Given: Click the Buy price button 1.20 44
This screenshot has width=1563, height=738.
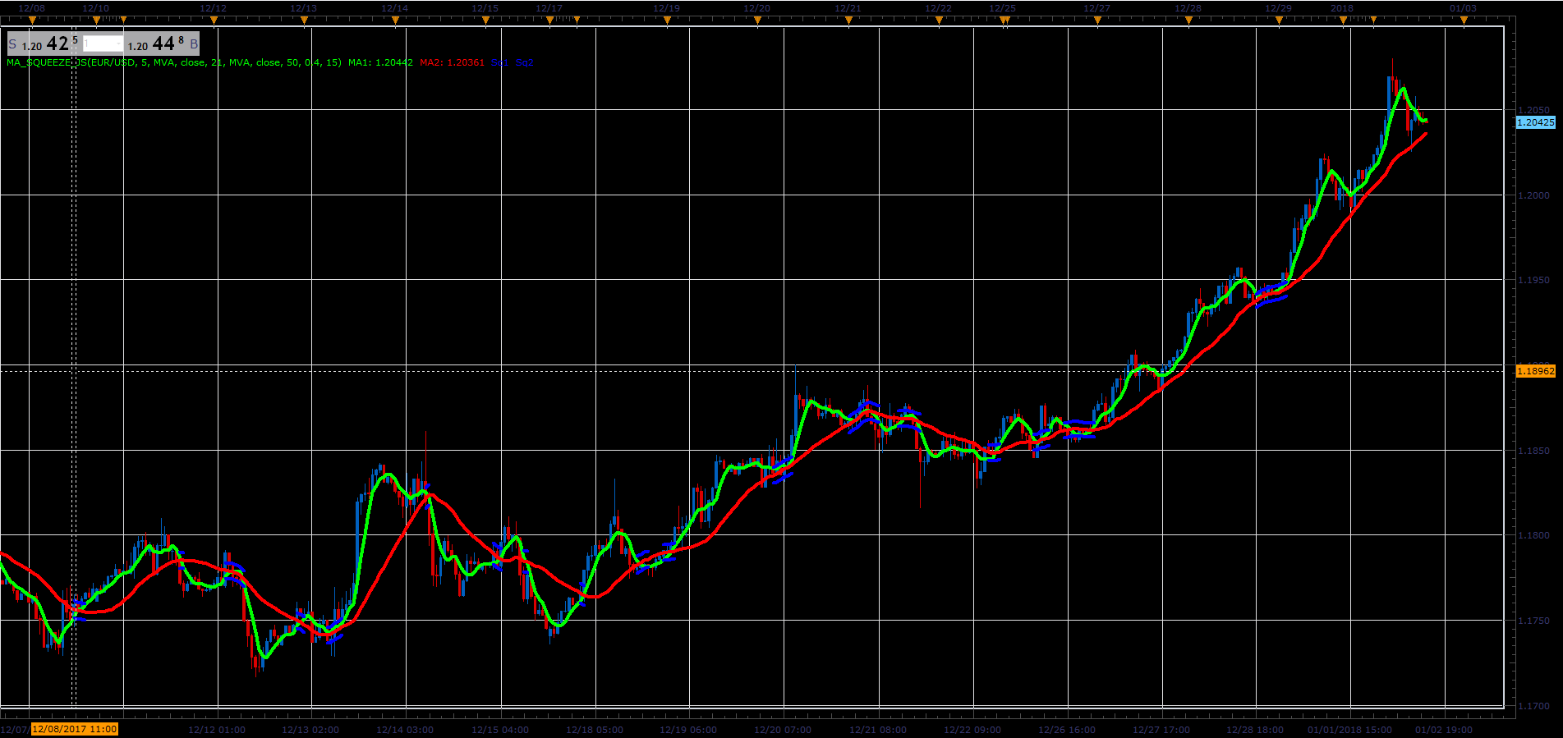Looking at the screenshot, I should point(163,44).
